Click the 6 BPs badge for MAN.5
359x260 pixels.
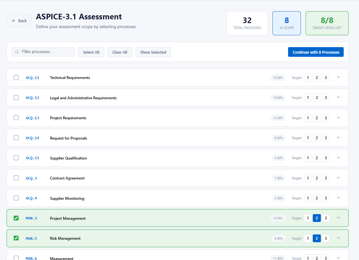click(279, 238)
